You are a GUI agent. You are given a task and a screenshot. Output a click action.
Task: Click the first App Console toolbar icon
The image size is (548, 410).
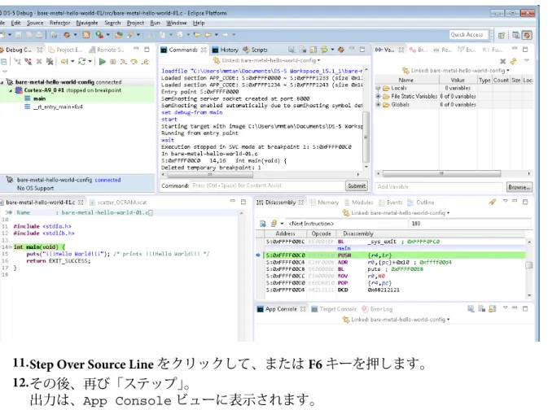pyautogui.click(x=471, y=309)
